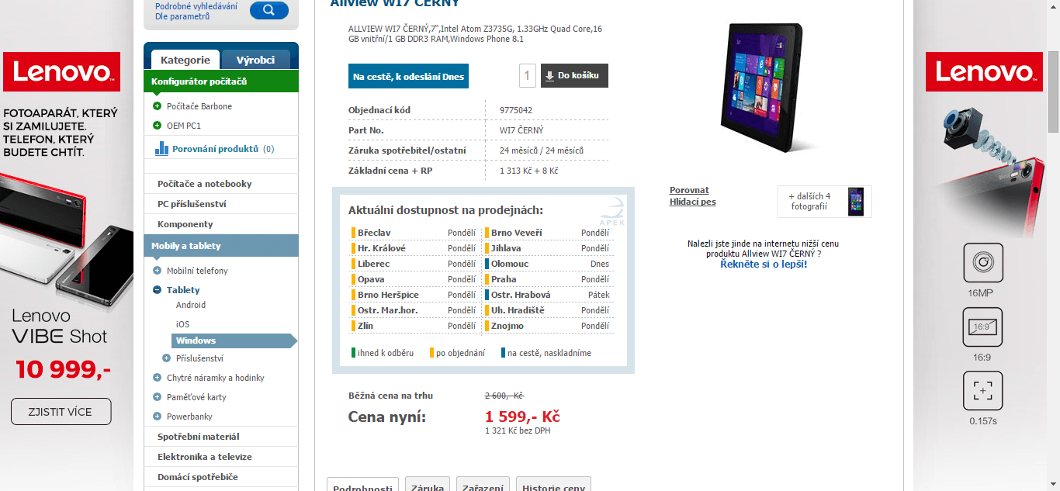Open Konfigurátor počítačů header
The width and height of the screenshot is (1060, 491).
221,81
